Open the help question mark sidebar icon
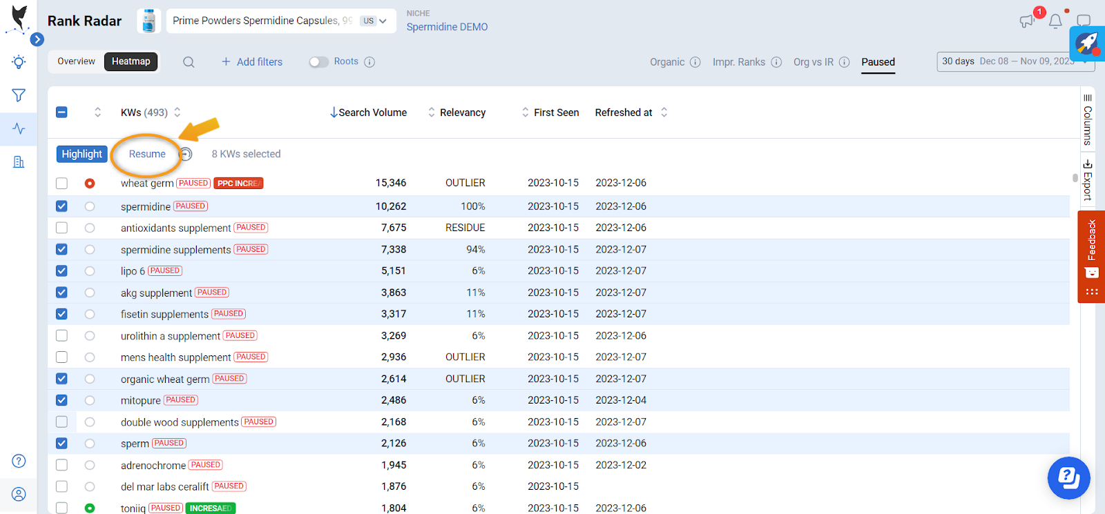This screenshot has height=514, width=1105. [x=19, y=461]
